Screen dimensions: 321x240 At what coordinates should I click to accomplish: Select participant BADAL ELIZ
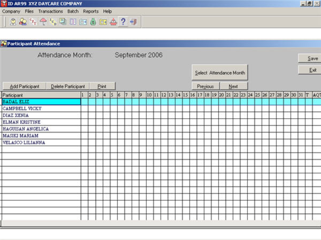point(42,102)
